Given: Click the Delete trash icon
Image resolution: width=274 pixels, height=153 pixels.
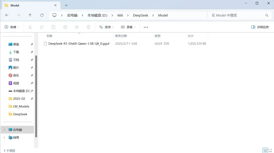Looking at the screenshot, I should click(89, 27).
